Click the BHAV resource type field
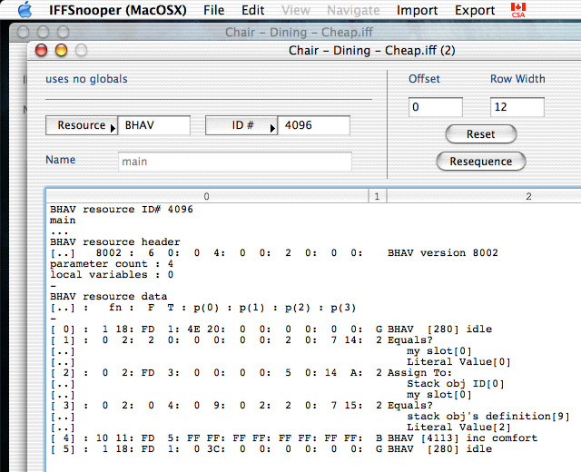 (x=154, y=126)
